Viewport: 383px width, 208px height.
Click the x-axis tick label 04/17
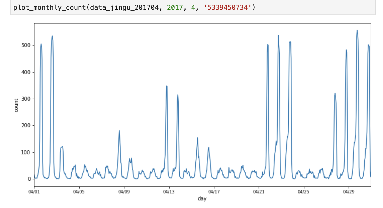[214, 192]
